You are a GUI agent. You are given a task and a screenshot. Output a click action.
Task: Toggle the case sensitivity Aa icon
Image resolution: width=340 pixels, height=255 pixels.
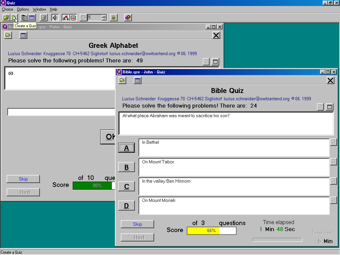tap(65, 18)
